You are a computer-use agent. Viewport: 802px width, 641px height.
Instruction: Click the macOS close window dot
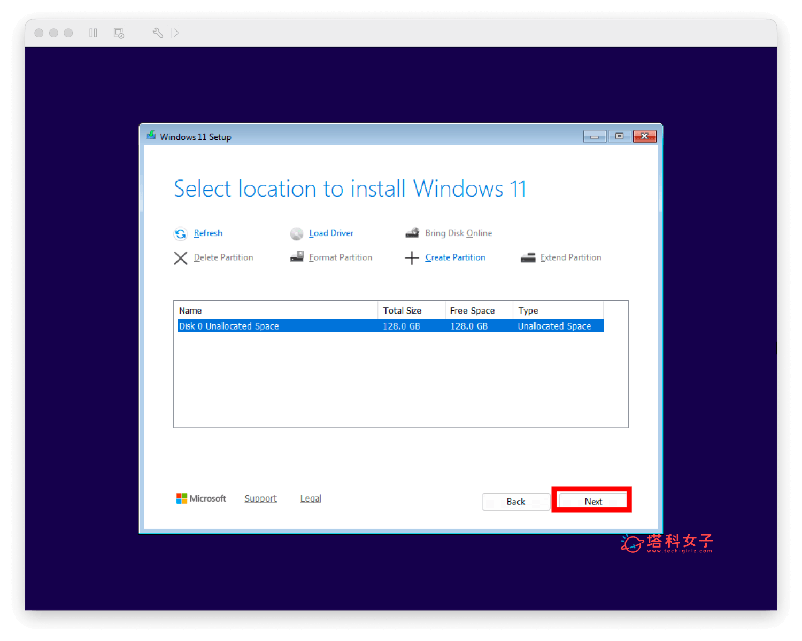[39, 33]
